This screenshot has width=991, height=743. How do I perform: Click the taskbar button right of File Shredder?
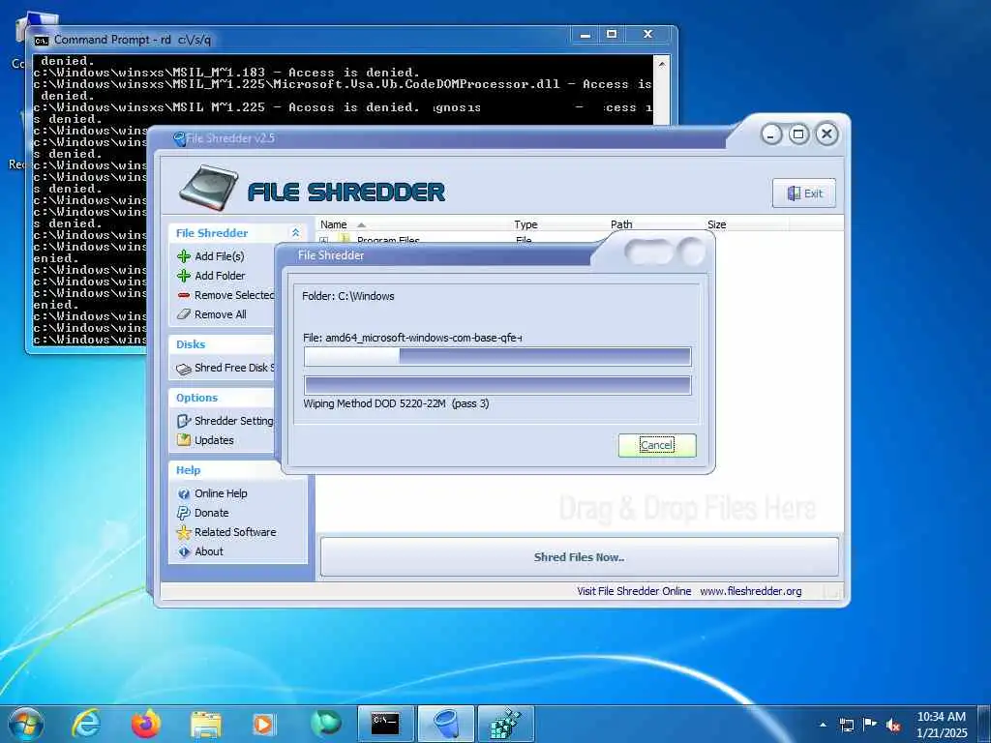point(506,724)
